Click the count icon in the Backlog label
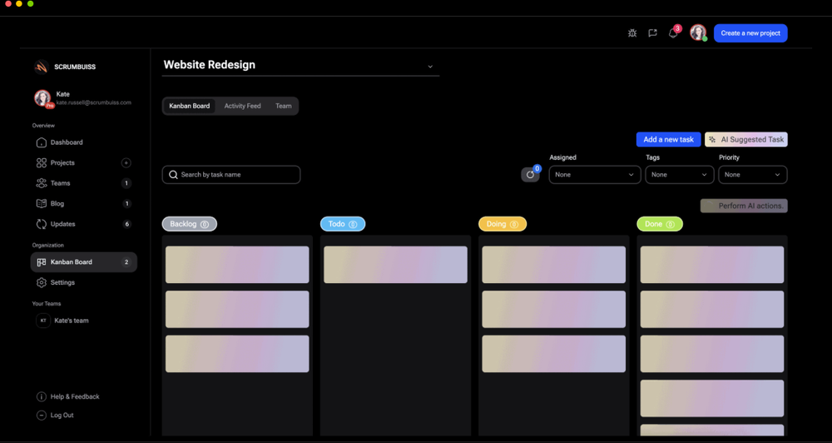The height and width of the screenshot is (443, 832). [205, 224]
